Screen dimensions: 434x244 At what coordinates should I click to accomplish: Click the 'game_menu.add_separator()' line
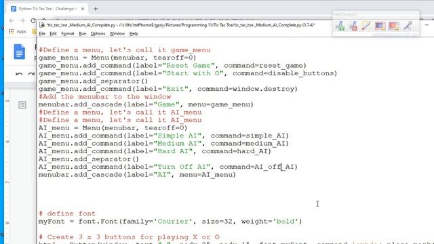tap(94, 81)
